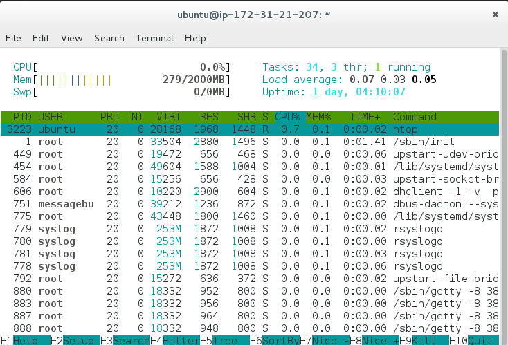Select PID 775 /lib/systemd process row

pos(250,216)
